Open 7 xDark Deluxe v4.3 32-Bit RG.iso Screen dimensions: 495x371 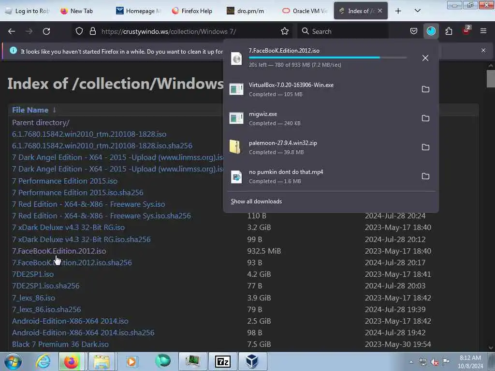(x=68, y=227)
